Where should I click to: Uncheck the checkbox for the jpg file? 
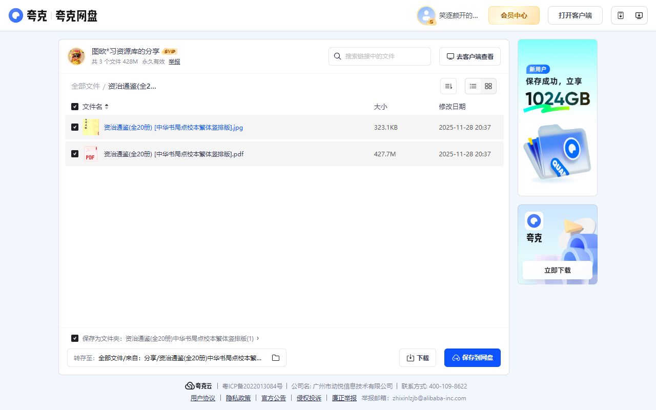click(74, 127)
